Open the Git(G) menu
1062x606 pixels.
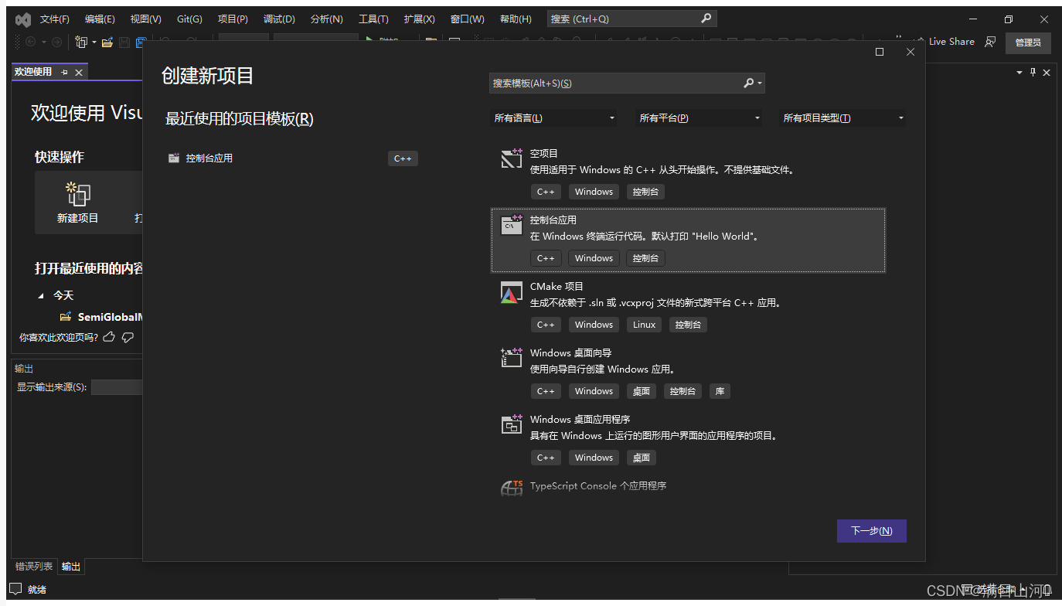point(189,19)
